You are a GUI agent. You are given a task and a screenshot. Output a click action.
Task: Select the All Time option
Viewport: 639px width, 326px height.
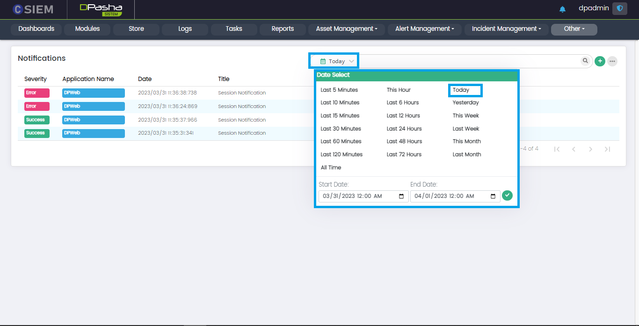[331, 167]
